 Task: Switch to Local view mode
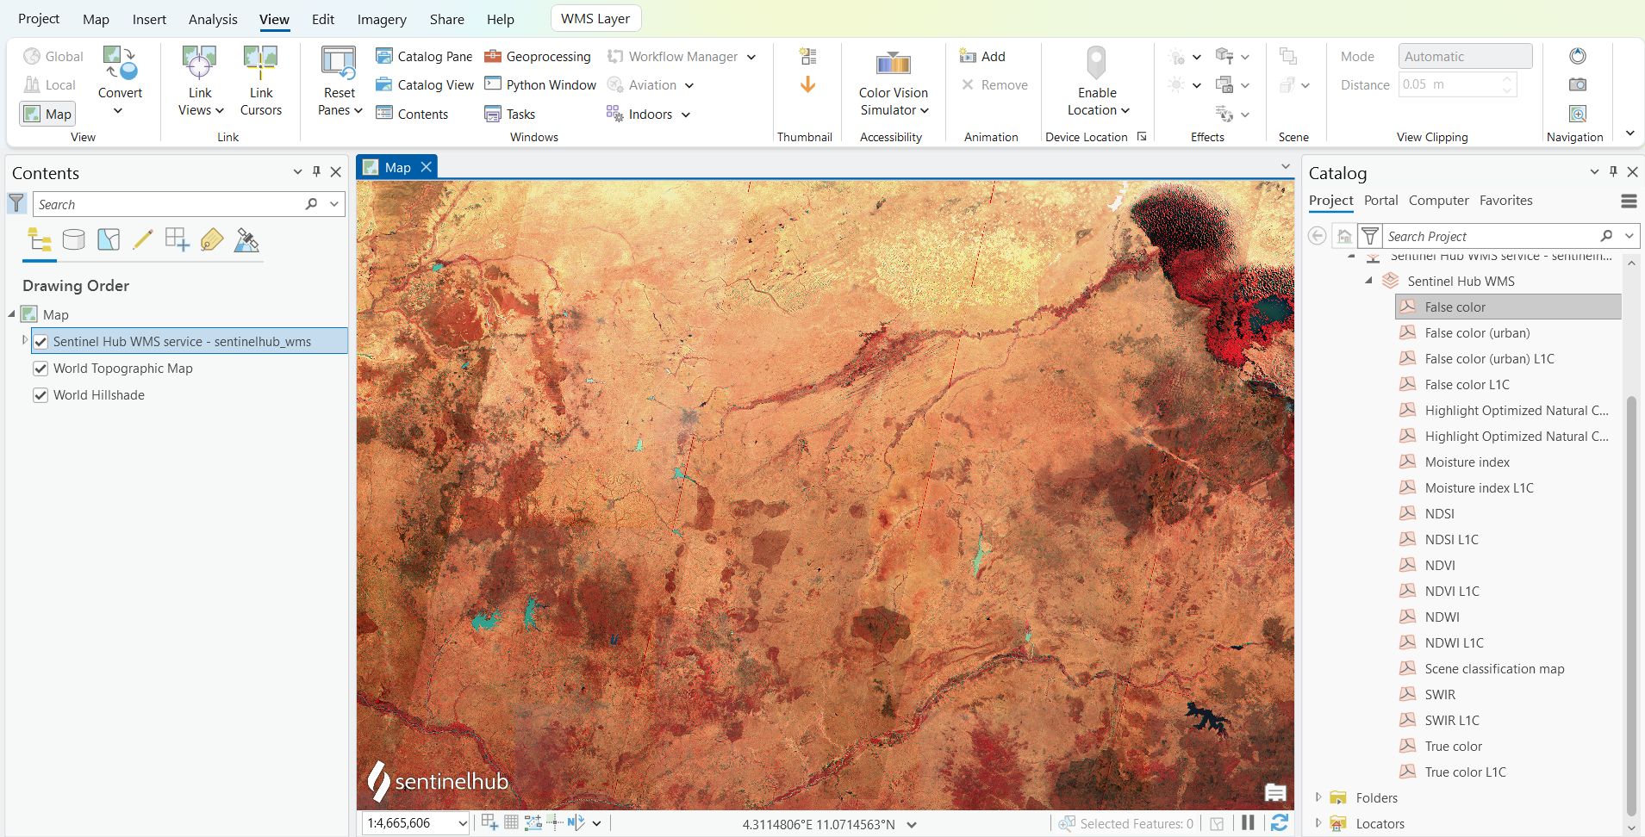(49, 84)
